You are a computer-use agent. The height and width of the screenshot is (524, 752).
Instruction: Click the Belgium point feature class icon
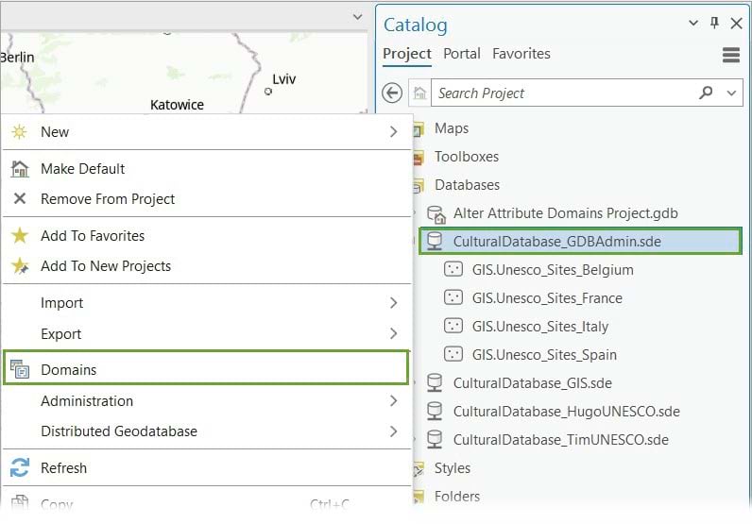click(453, 269)
